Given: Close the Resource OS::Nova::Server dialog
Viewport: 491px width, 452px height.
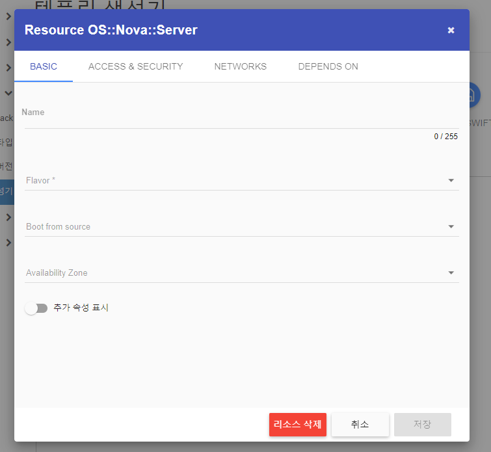Looking at the screenshot, I should coord(451,30).
